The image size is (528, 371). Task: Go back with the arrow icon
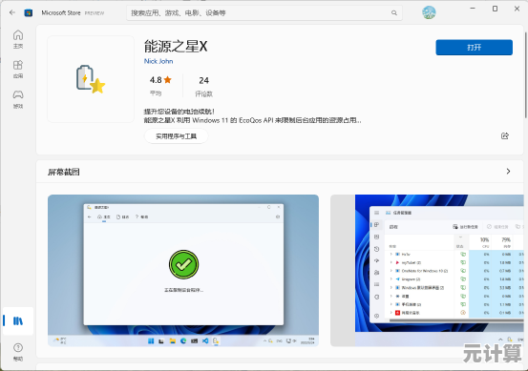[x=12, y=12]
